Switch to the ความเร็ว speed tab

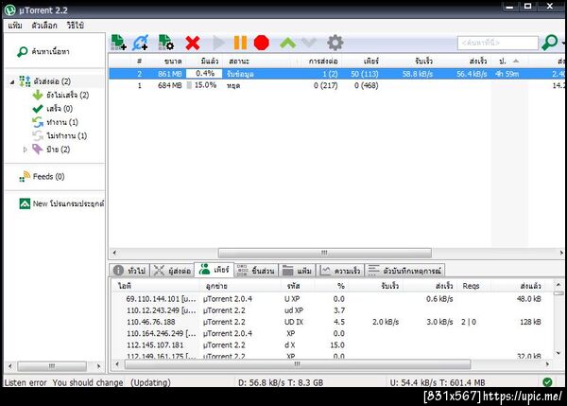[x=340, y=271]
